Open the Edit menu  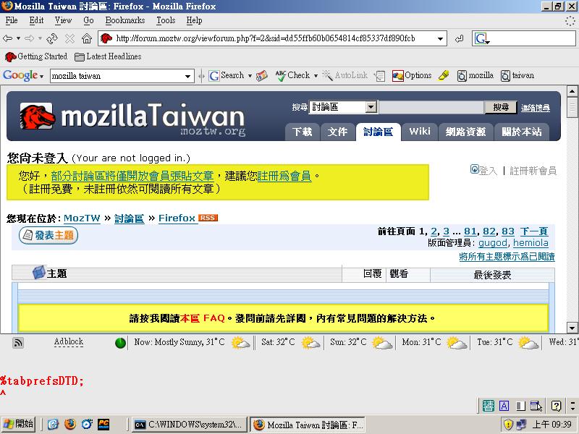coord(36,20)
